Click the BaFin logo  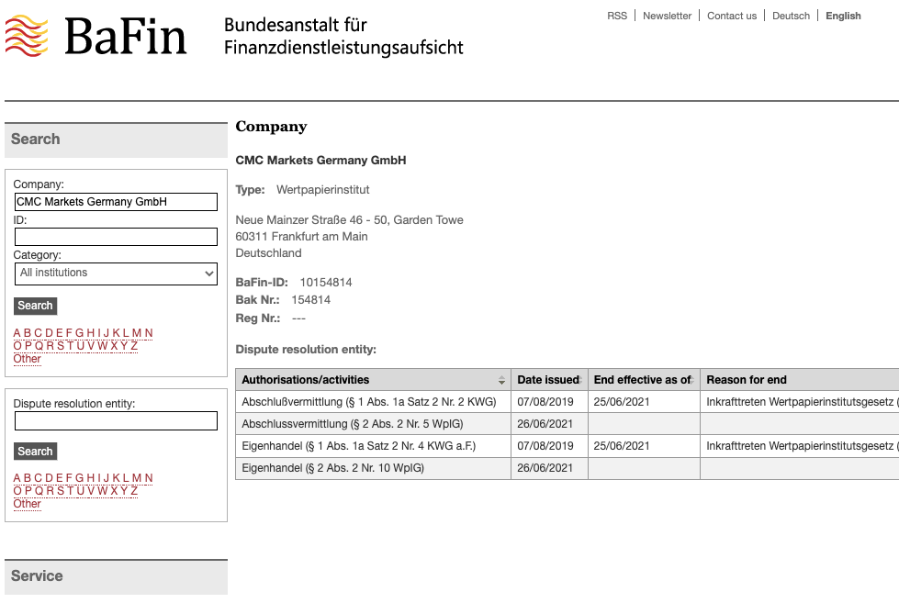[x=96, y=36]
